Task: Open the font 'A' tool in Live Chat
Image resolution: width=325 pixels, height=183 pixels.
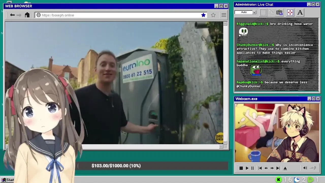Action: click(x=300, y=12)
